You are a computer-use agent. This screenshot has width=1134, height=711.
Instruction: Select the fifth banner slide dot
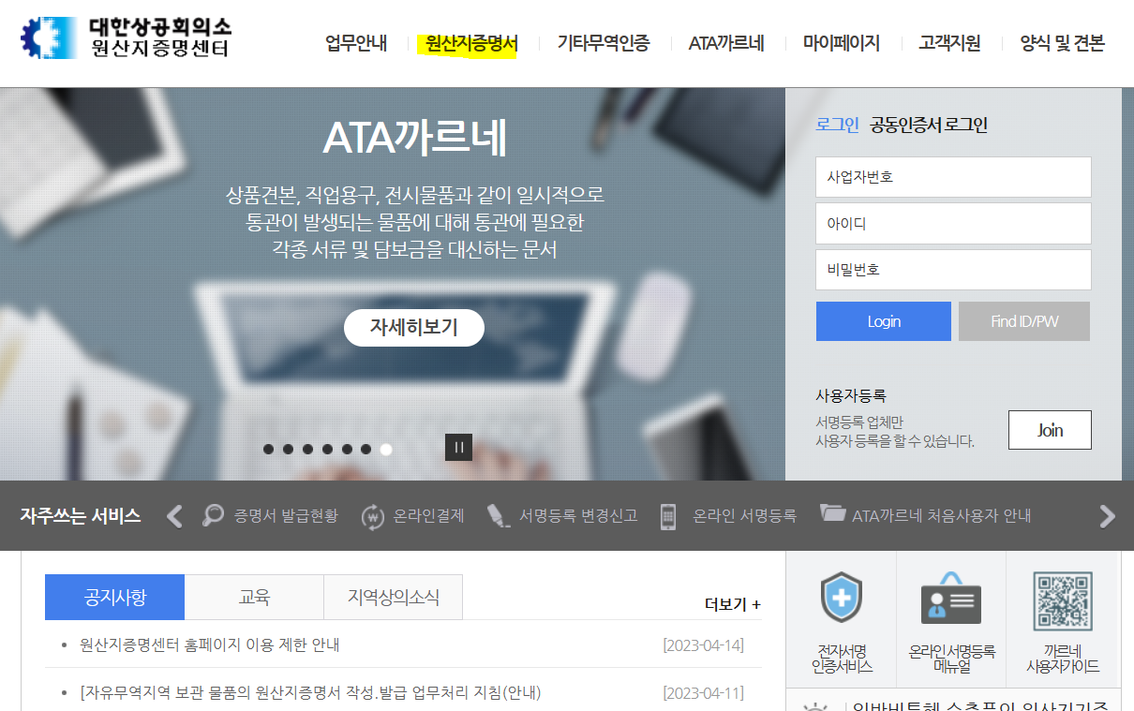pos(347,449)
